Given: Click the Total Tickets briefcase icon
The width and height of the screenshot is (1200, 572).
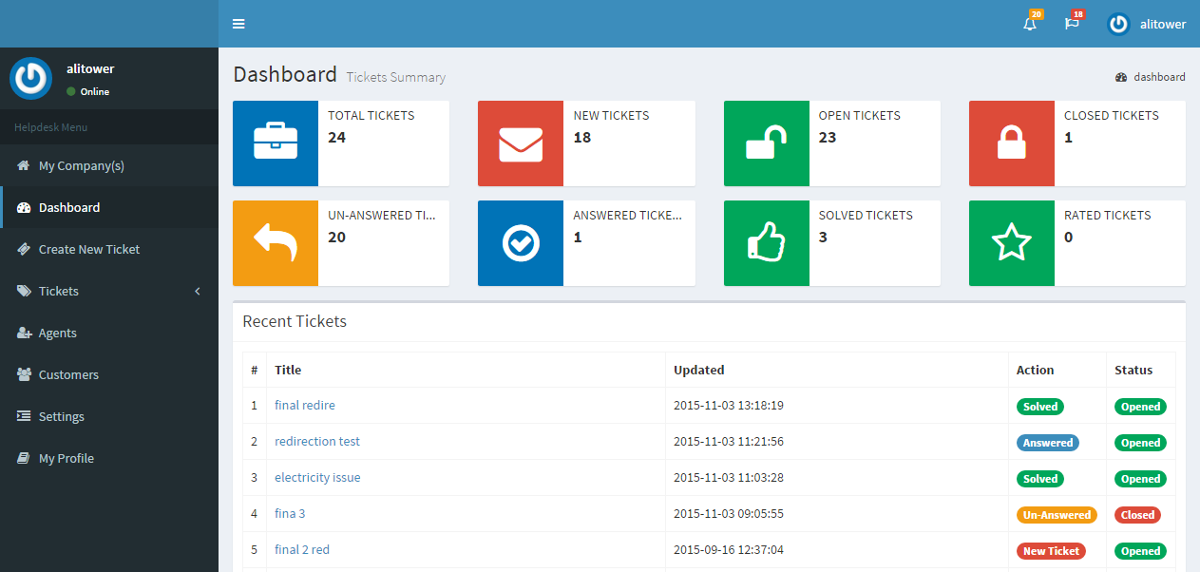Looking at the screenshot, I should point(276,143).
